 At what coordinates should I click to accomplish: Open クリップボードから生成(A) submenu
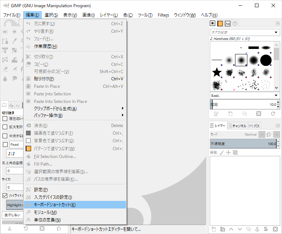click(75, 108)
